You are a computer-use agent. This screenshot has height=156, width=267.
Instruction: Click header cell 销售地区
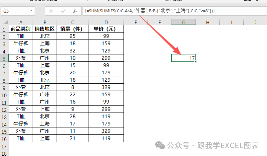[45, 29]
